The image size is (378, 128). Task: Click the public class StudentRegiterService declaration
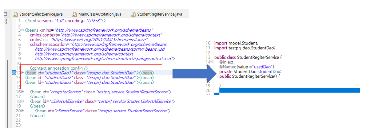[x=248, y=57]
